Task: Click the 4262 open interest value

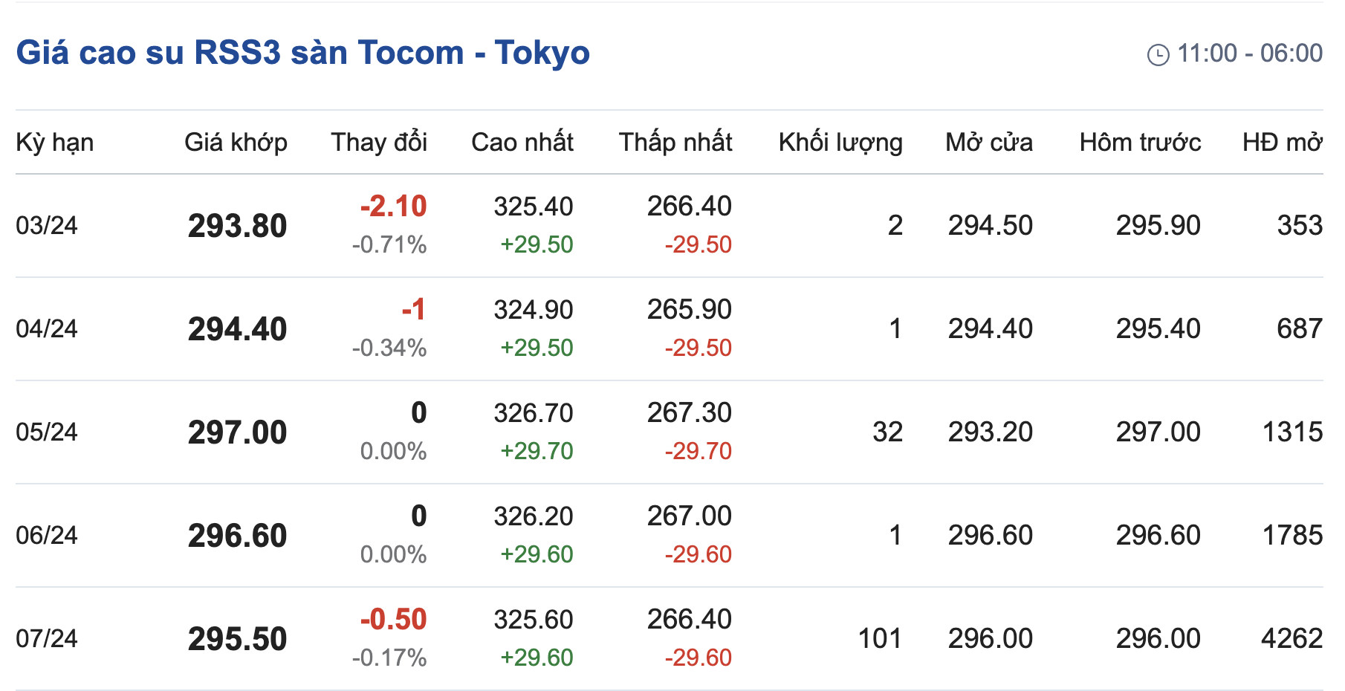Action: tap(1291, 638)
